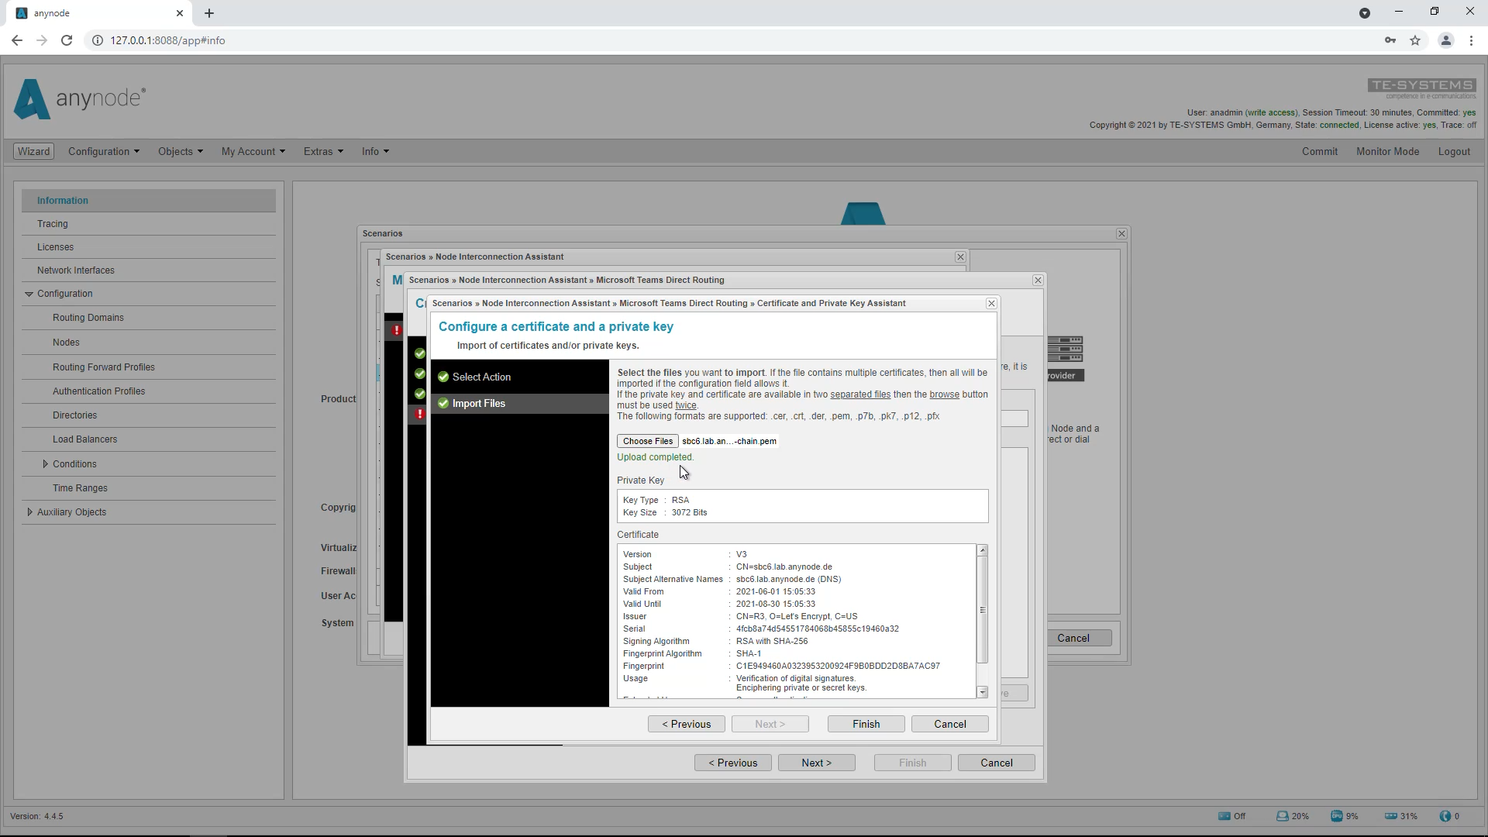Open the separated files link
This screenshot has height=837, width=1488.
pyautogui.click(x=861, y=394)
